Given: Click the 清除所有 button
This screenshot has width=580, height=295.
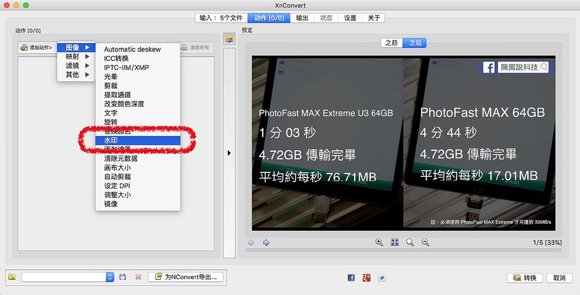Looking at the screenshot, I should coord(195,47).
